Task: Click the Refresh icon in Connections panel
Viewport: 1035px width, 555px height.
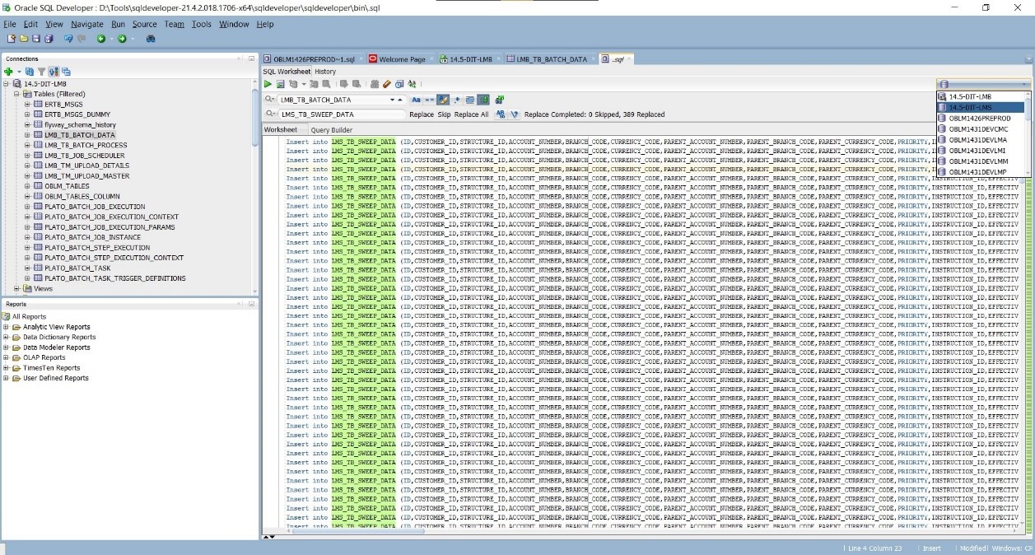Action: 30,72
